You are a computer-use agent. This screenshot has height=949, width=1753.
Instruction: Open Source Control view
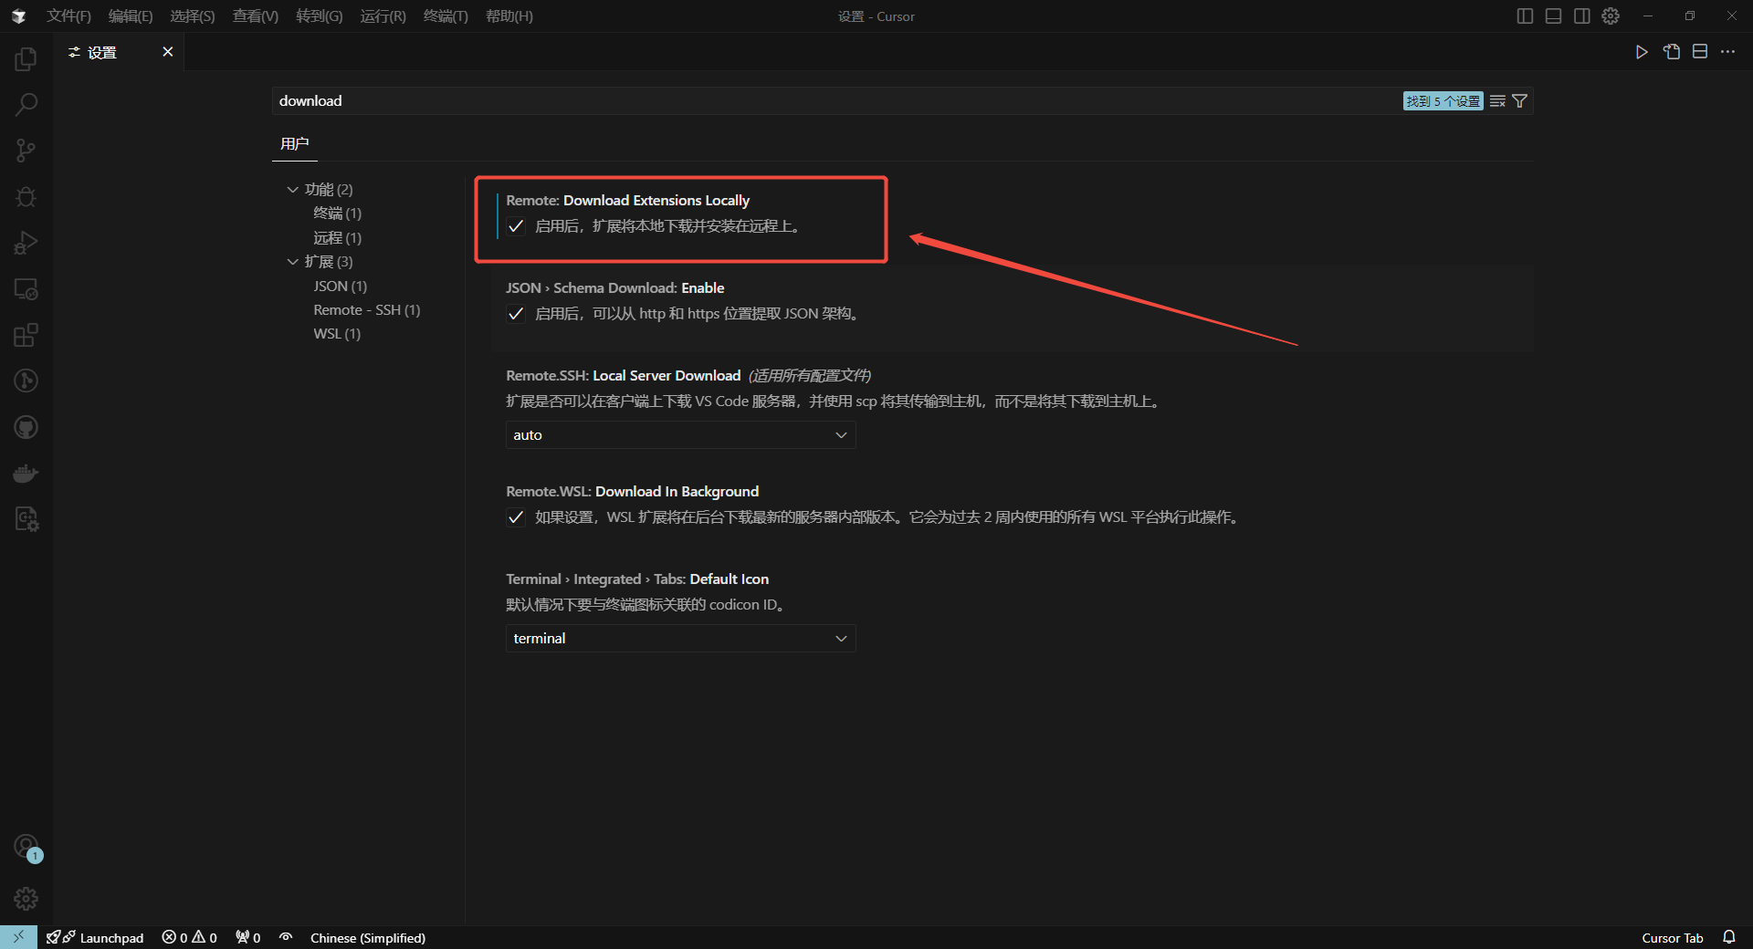pos(26,151)
